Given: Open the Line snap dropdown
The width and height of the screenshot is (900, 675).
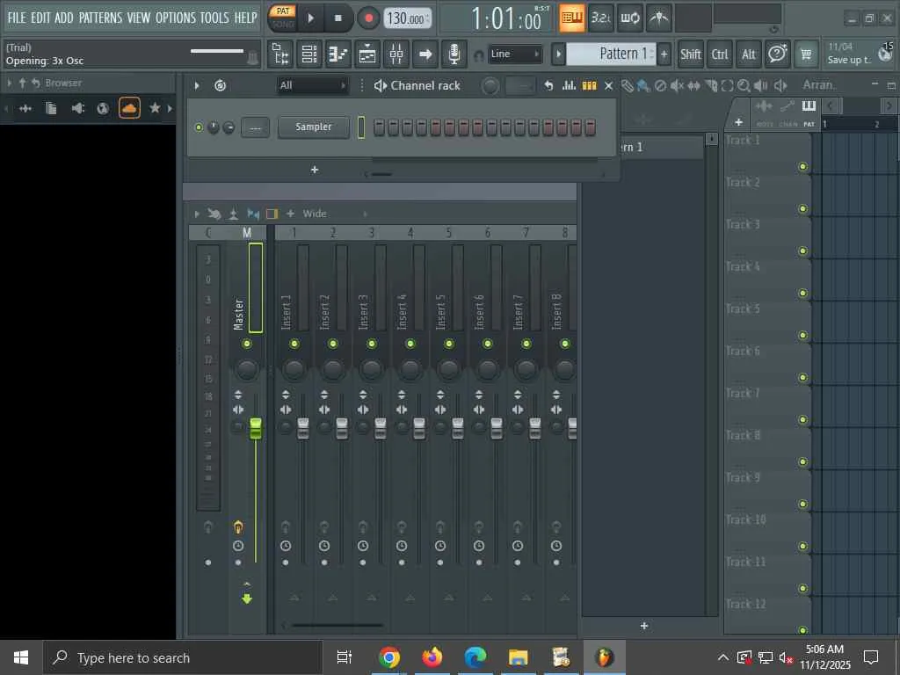Looking at the screenshot, I should coord(515,54).
